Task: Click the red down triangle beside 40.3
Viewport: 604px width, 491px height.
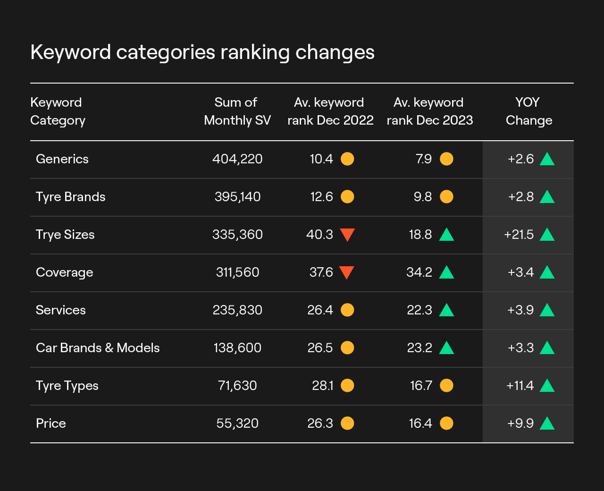Action: click(347, 234)
